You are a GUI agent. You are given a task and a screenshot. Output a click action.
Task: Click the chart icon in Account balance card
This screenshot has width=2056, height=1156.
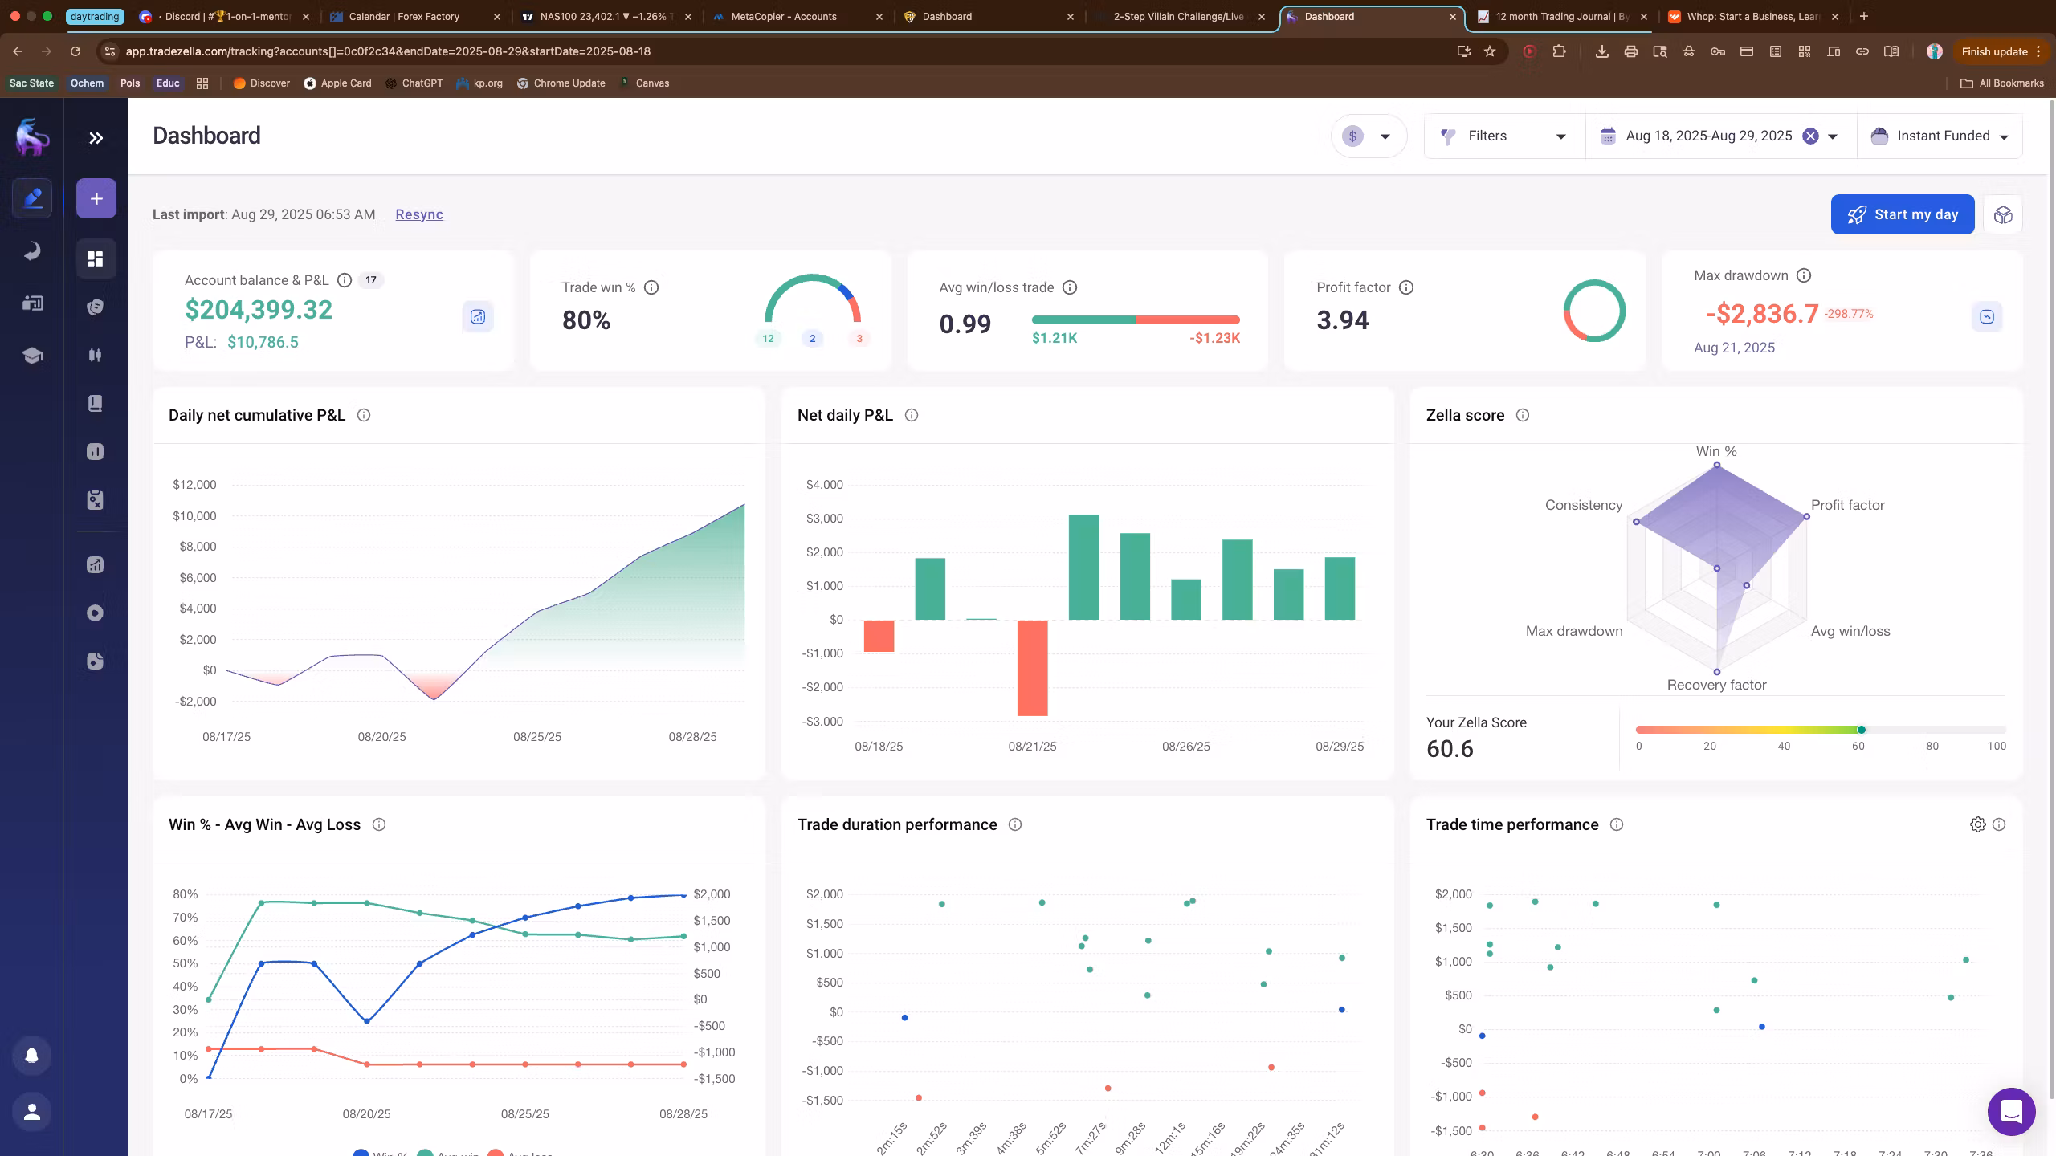pyautogui.click(x=478, y=316)
